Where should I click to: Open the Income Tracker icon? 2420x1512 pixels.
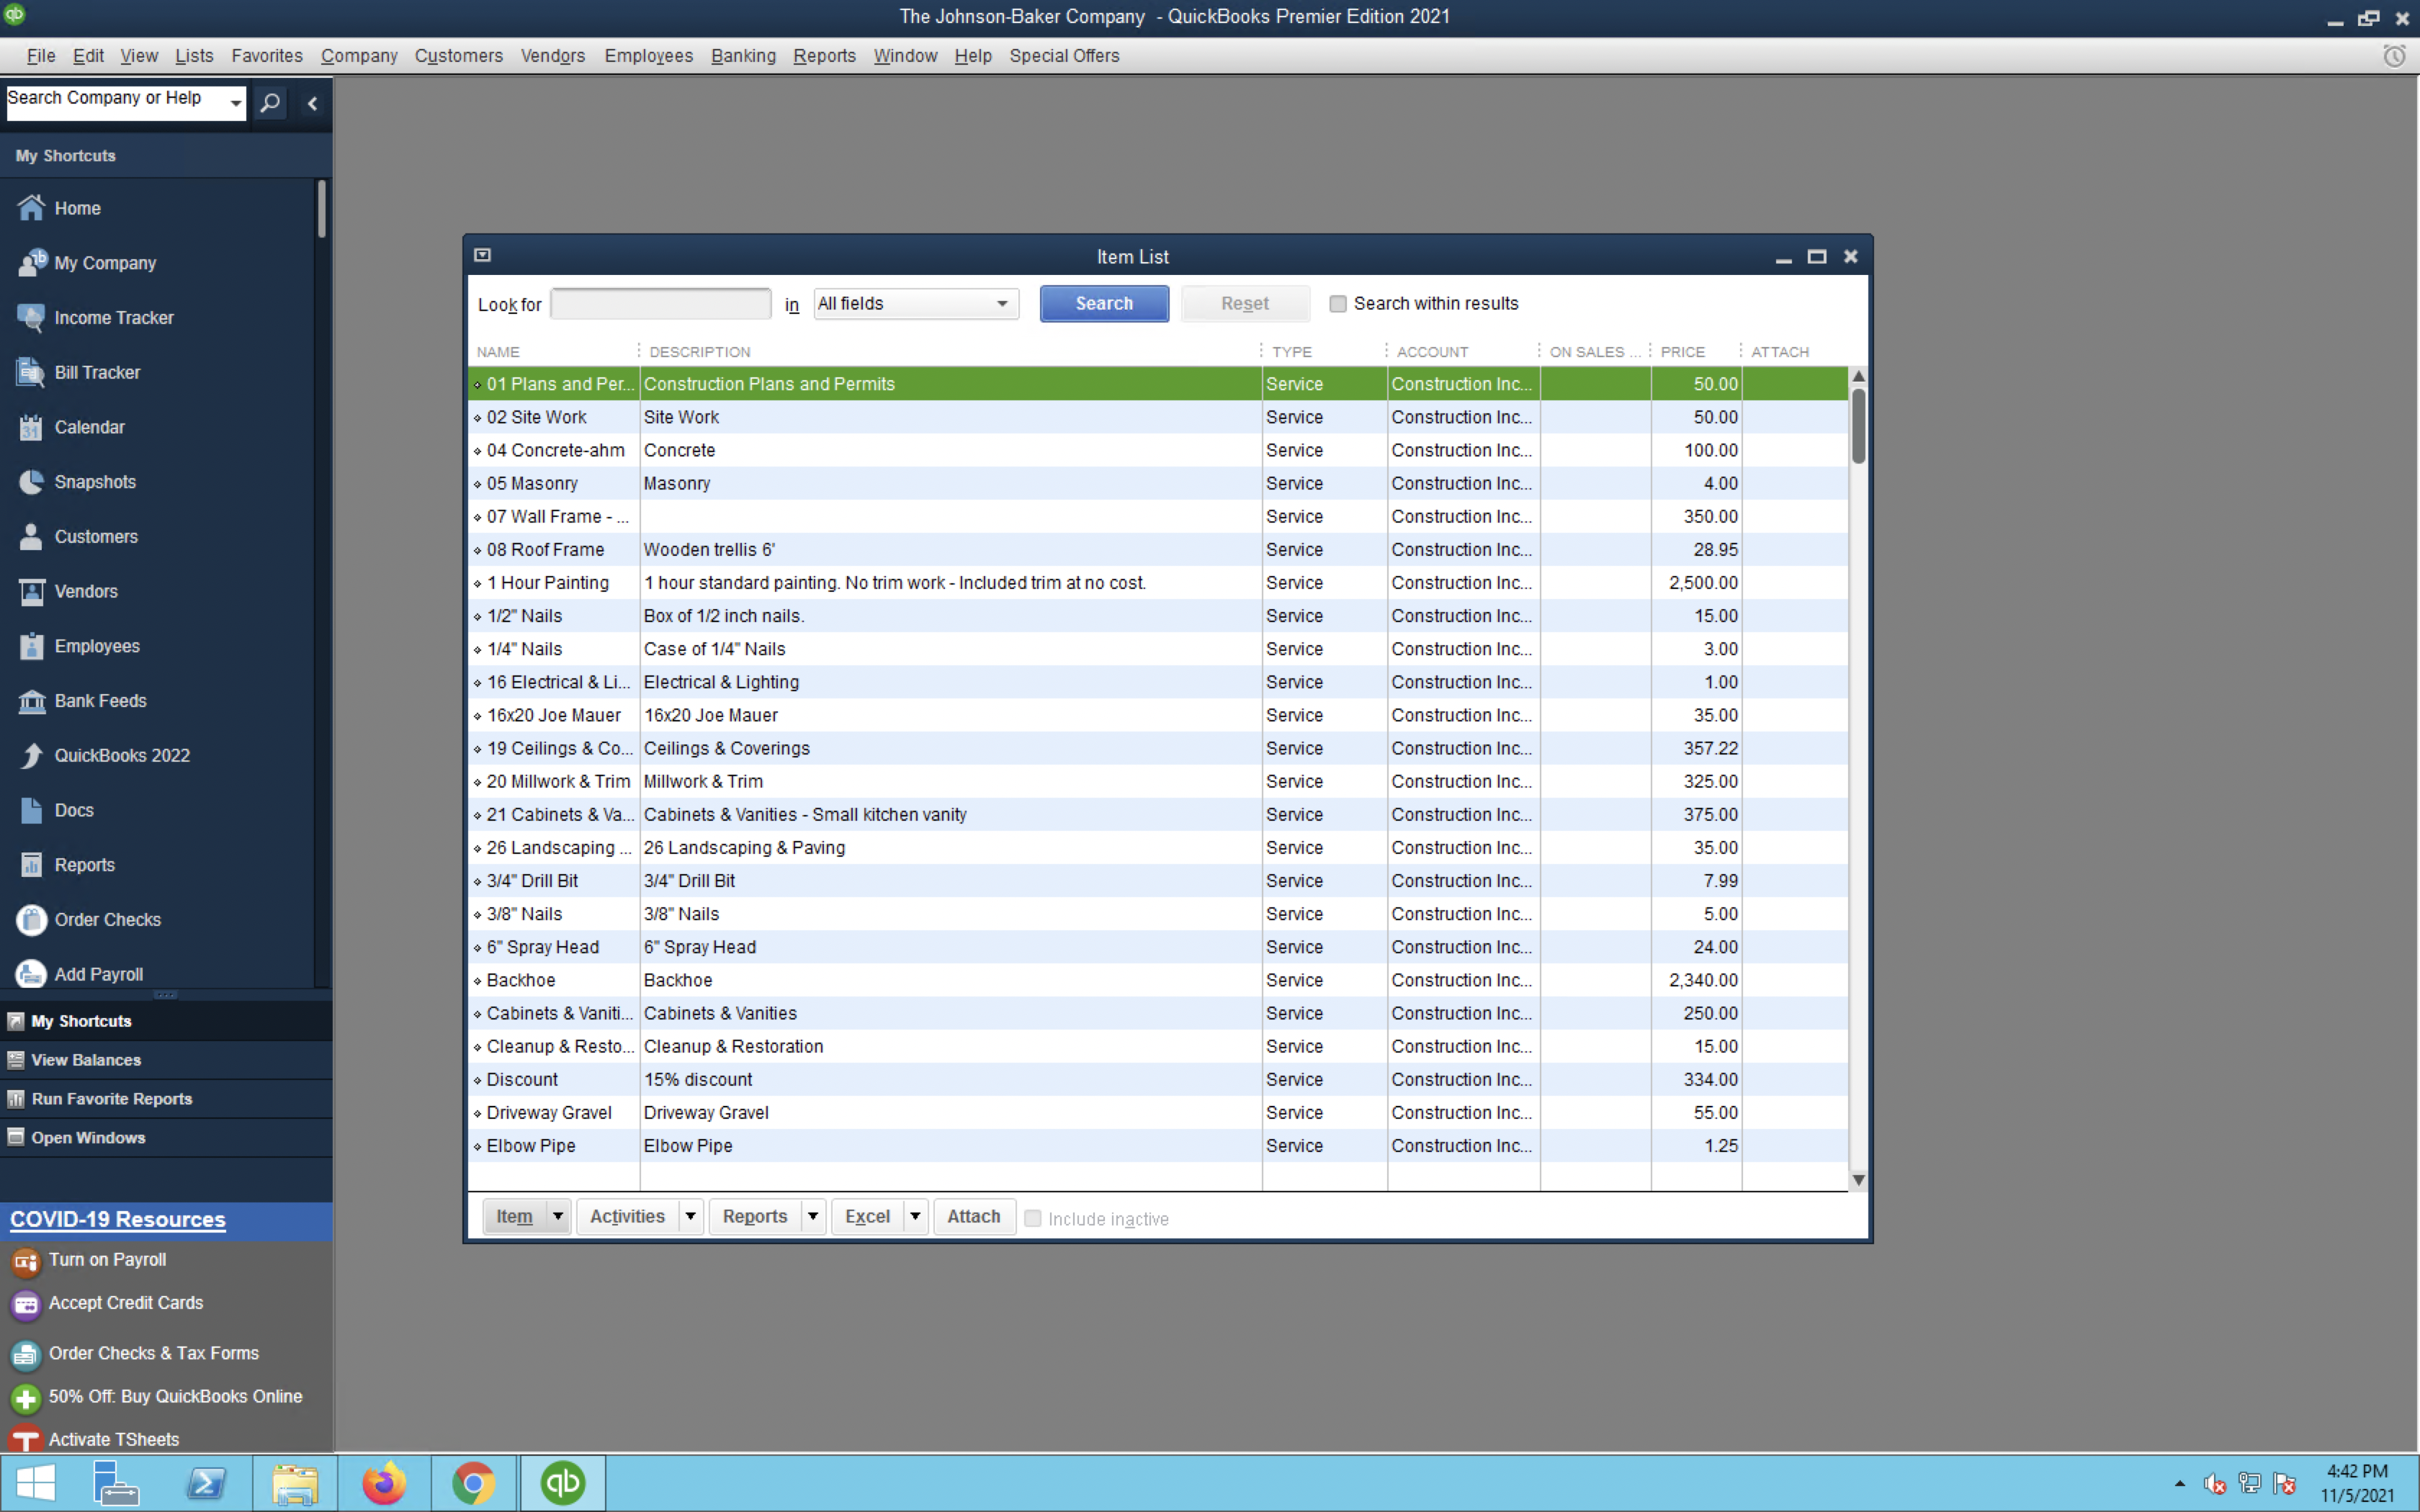[31, 318]
